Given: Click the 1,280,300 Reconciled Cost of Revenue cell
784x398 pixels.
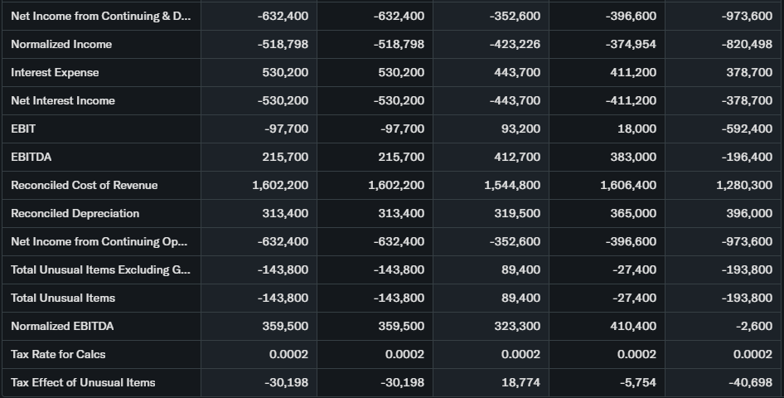Looking at the screenshot, I should (744, 185).
